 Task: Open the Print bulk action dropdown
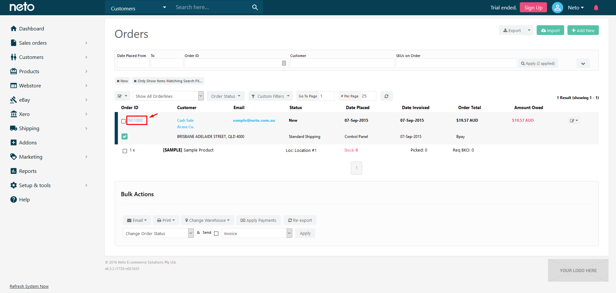pyautogui.click(x=166, y=220)
